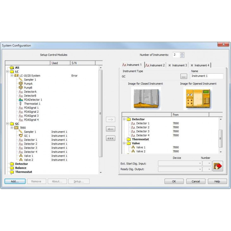Image resolution: width=231 pixels, height=231 pixels.
Task: Select the Valve 1 icon in left tree
Action: (21, 156)
